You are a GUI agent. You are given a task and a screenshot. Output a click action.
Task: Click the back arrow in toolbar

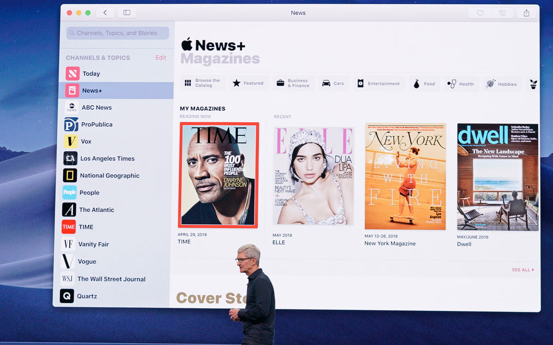click(105, 13)
